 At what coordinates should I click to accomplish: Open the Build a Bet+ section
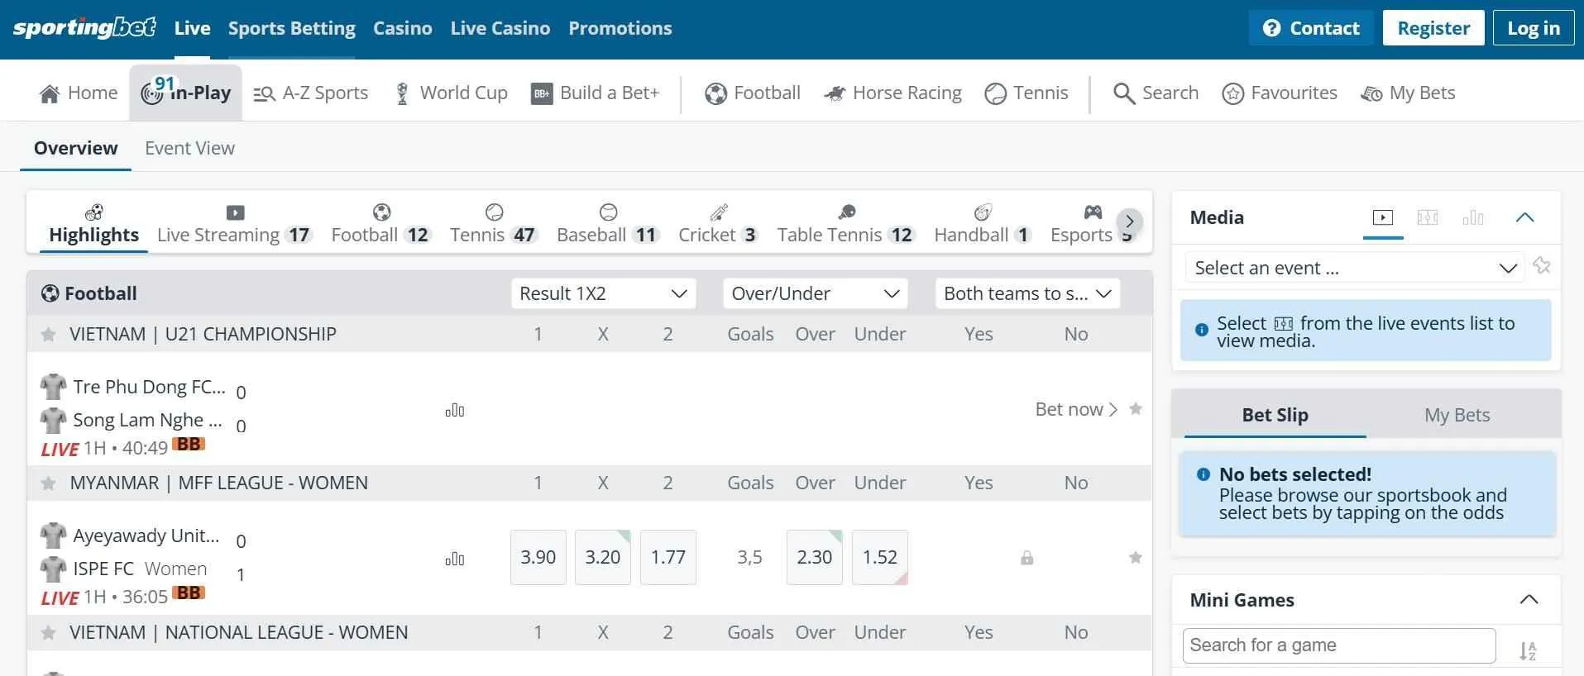(596, 93)
